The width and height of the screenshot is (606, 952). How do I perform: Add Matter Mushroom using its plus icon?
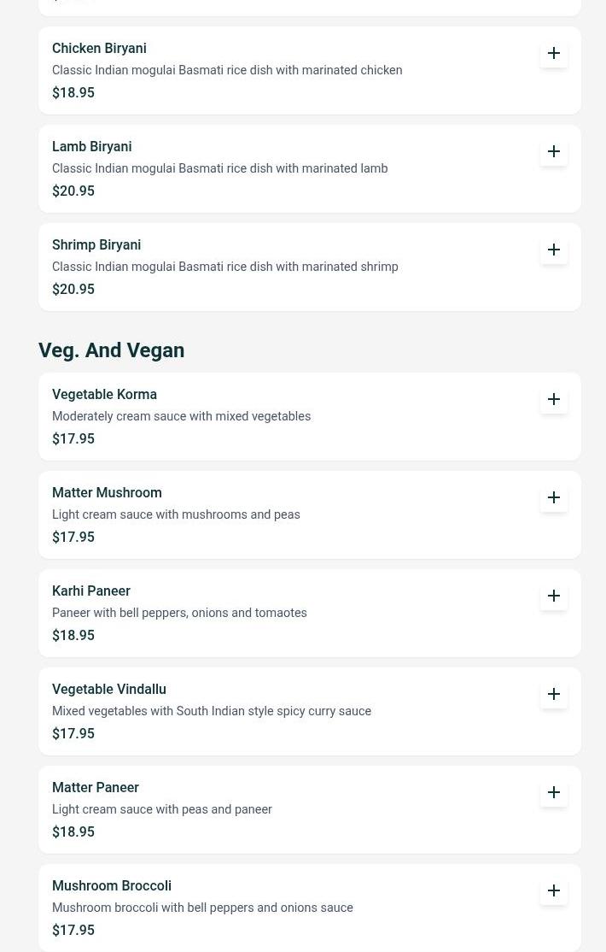click(554, 497)
